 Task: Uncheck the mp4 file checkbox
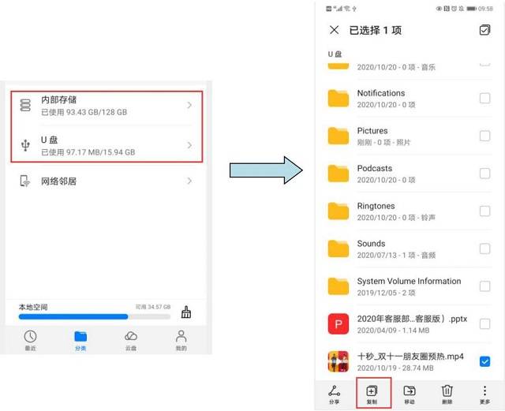(484, 361)
